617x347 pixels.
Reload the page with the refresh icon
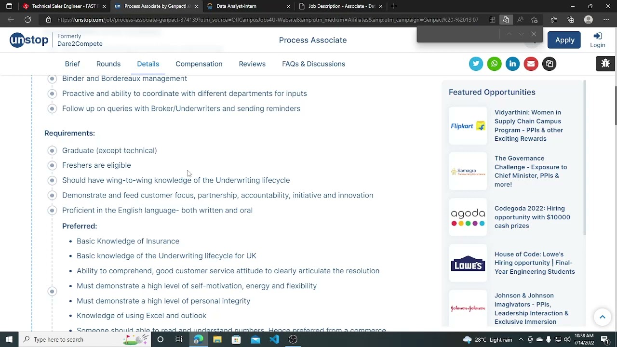tap(28, 20)
